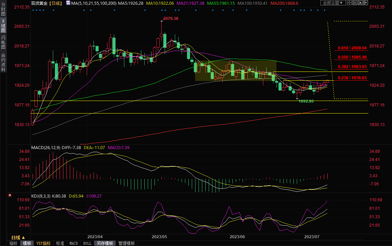Open 管理模板 template manager
The image size is (392, 246).
(126, 243)
